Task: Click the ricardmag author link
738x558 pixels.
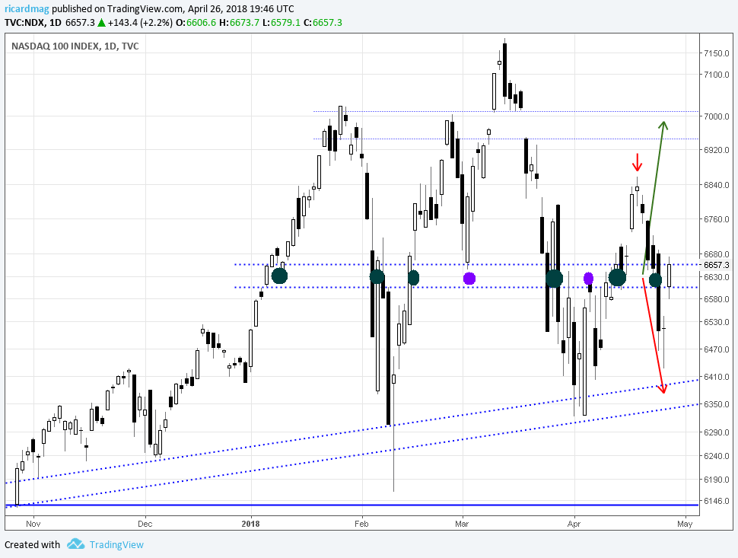Action: coord(27,8)
